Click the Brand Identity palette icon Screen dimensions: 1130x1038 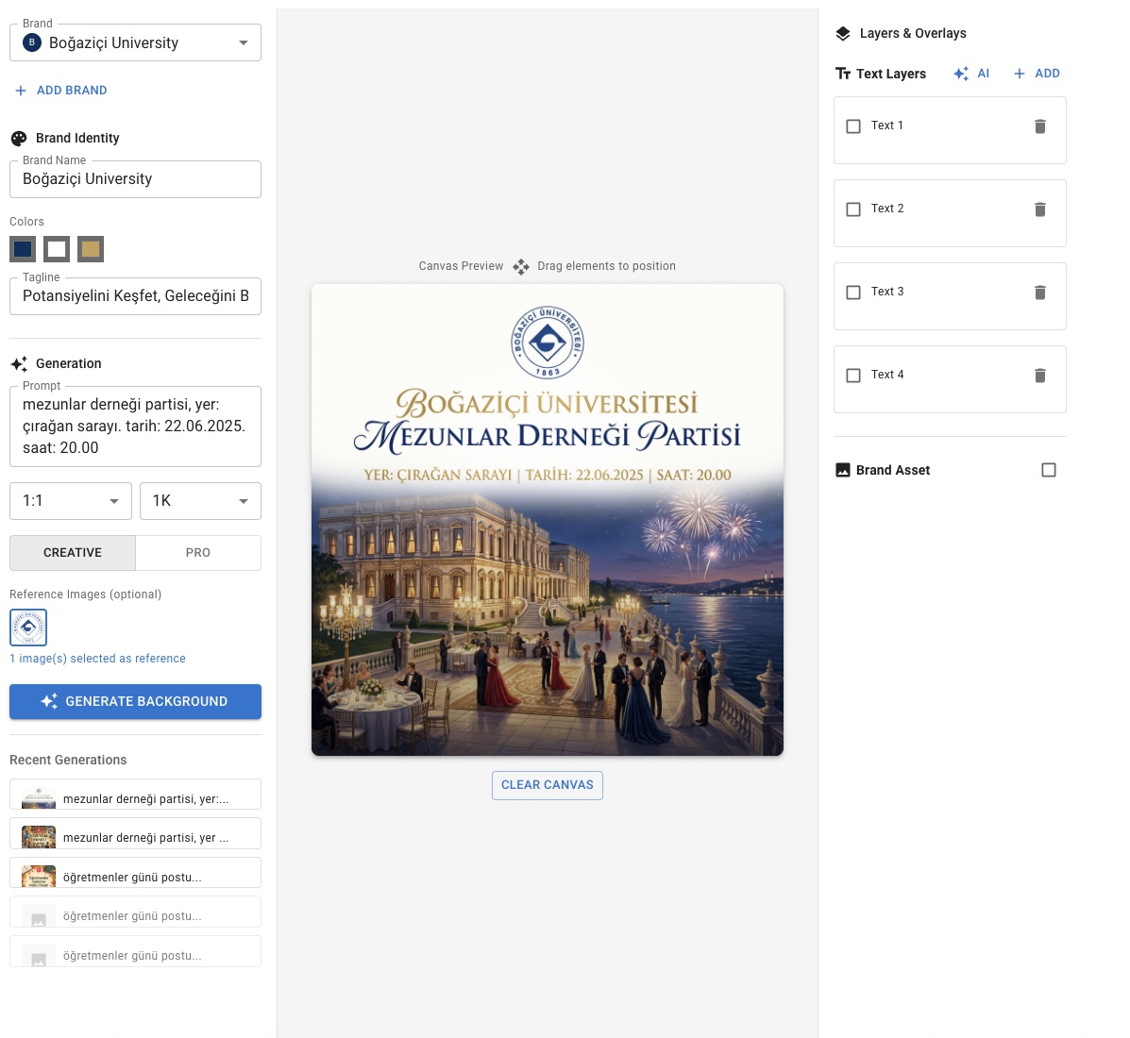pos(19,139)
